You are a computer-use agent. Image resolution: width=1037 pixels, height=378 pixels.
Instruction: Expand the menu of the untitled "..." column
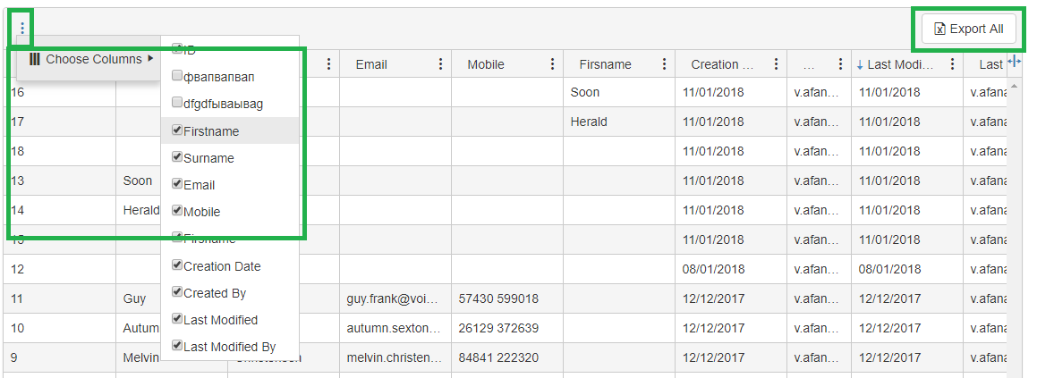pyautogui.click(x=840, y=64)
